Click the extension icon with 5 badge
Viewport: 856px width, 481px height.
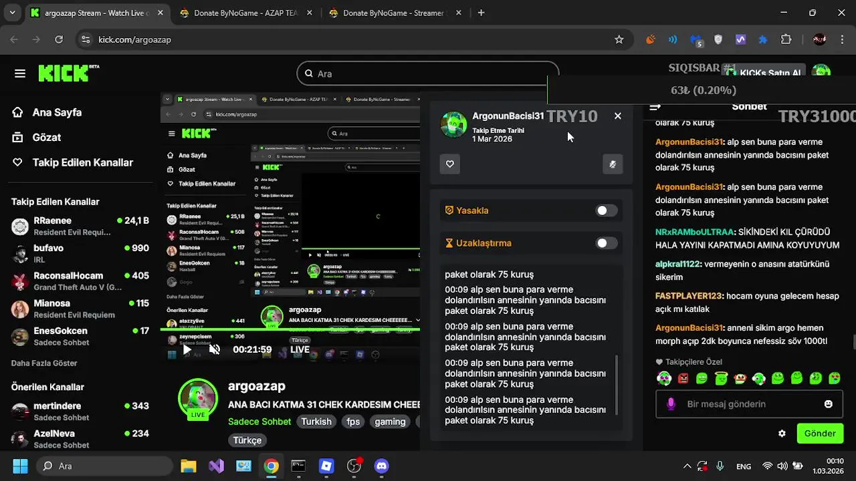(696, 40)
